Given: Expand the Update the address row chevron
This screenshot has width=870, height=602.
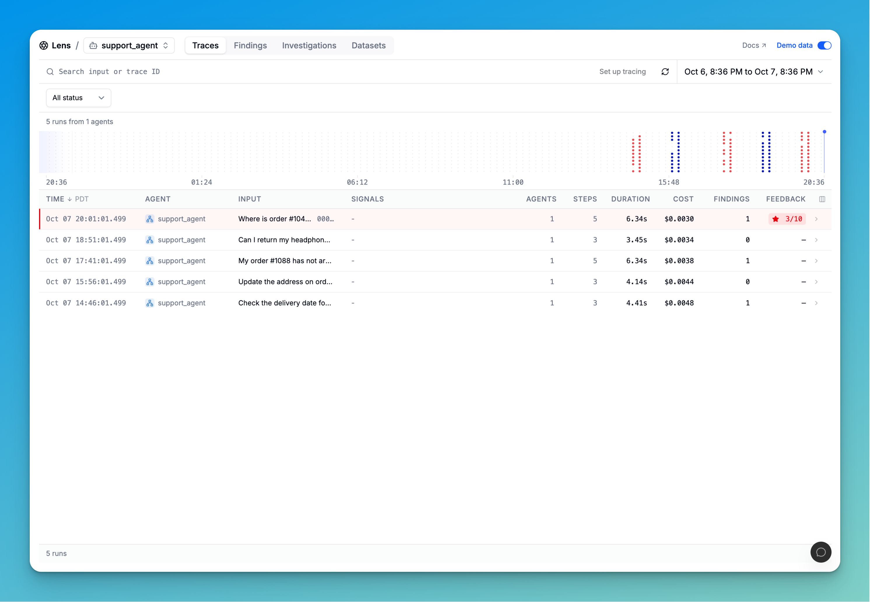Looking at the screenshot, I should pos(816,282).
